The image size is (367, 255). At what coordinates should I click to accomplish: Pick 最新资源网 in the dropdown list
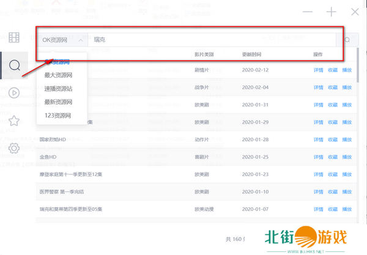pyautogui.click(x=59, y=102)
